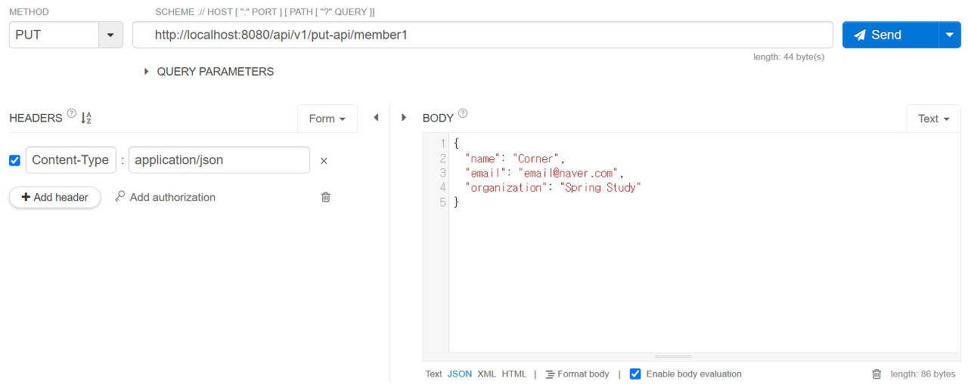
Task: Click the "email@naver.com" value in body
Action: [x=567, y=173]
